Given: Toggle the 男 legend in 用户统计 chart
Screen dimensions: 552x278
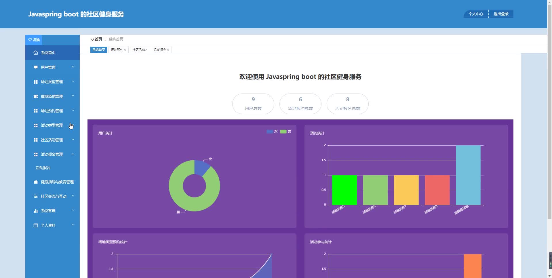Looking at the screenshot, I should pos(285,132).
